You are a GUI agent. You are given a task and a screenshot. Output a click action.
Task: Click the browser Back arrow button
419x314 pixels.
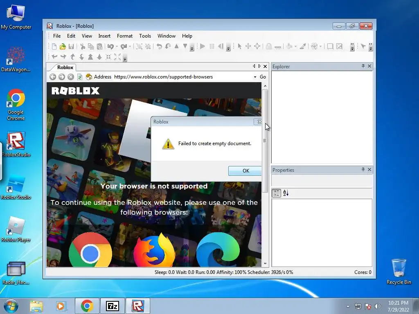[x=53, y=77]
